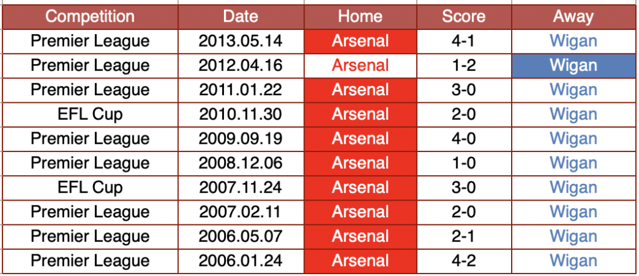Viewport: 639px width, 276px height.
Task: Select the date cell 2006.01.24
Action: (x=241, y=260)
